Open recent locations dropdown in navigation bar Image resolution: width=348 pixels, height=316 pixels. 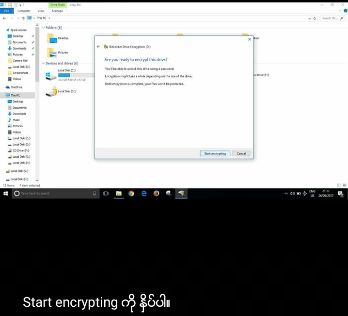pos(18,18)
